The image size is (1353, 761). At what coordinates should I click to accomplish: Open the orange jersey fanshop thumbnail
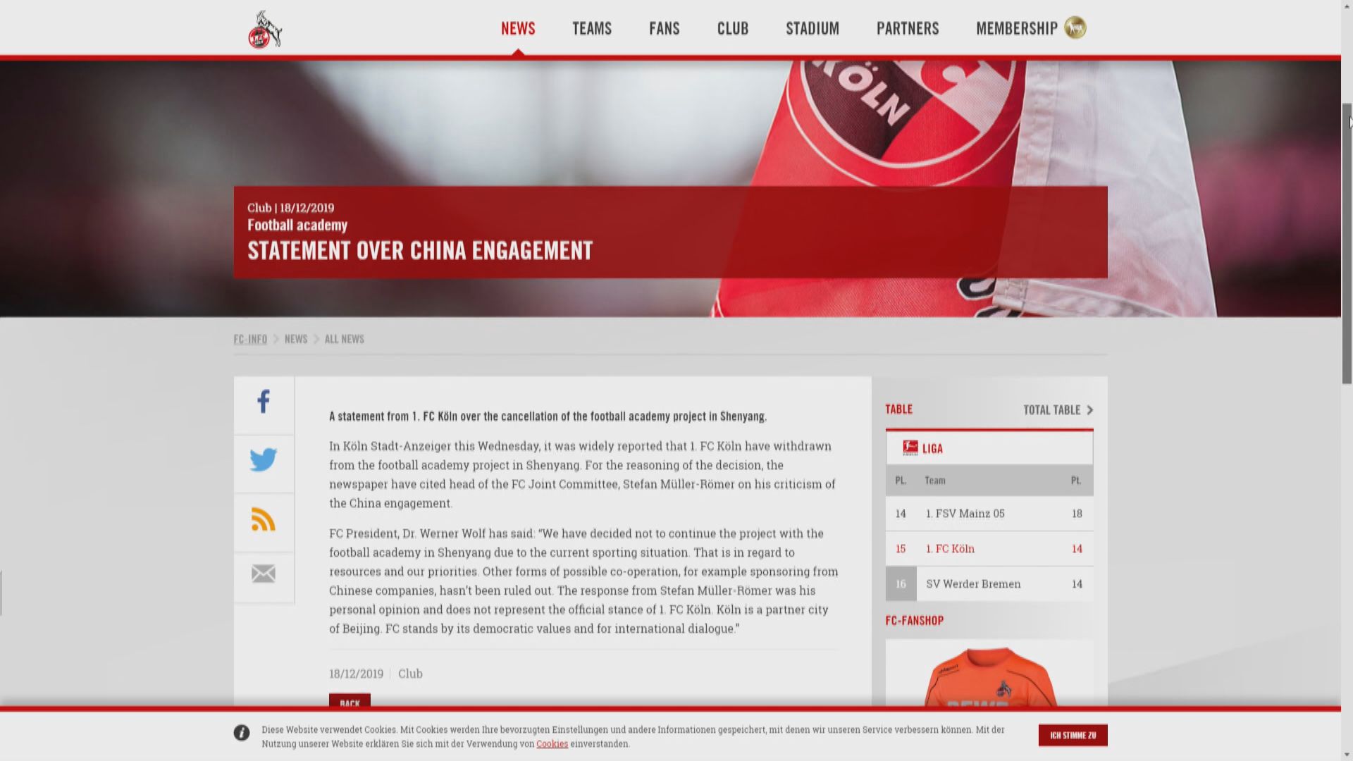[989, 678]
